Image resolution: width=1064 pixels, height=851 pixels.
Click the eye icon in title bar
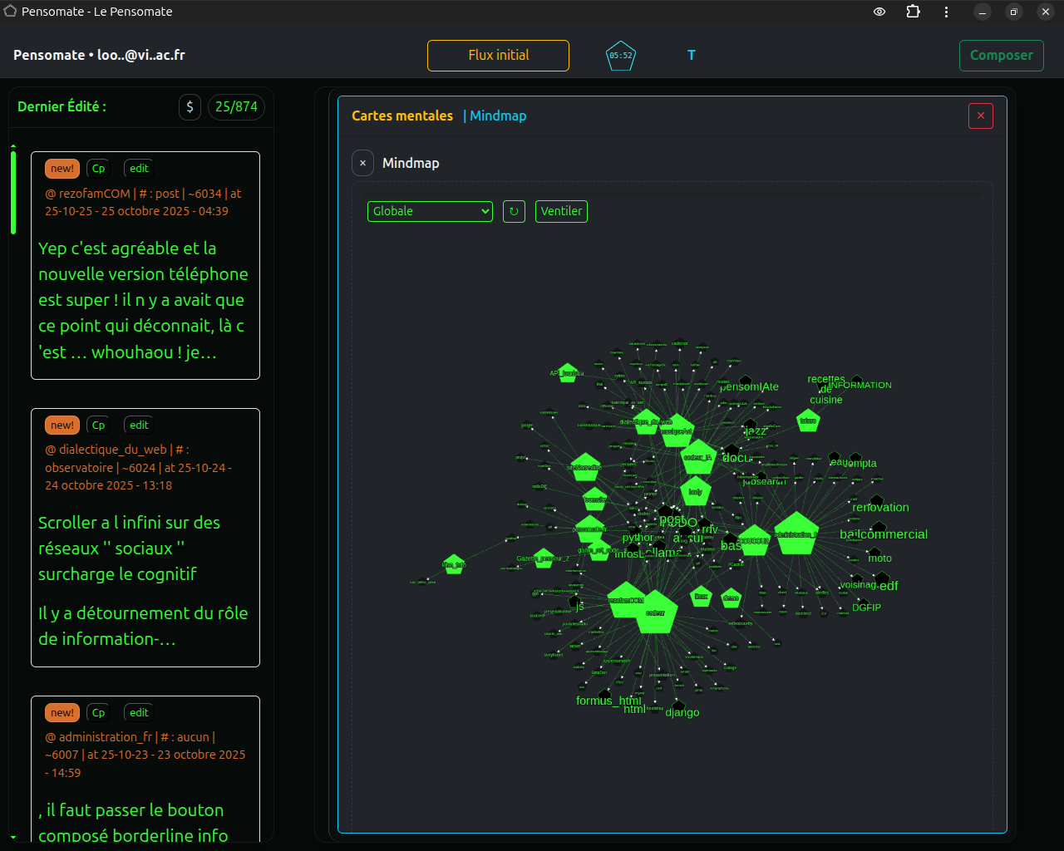(x=879, y=12)
